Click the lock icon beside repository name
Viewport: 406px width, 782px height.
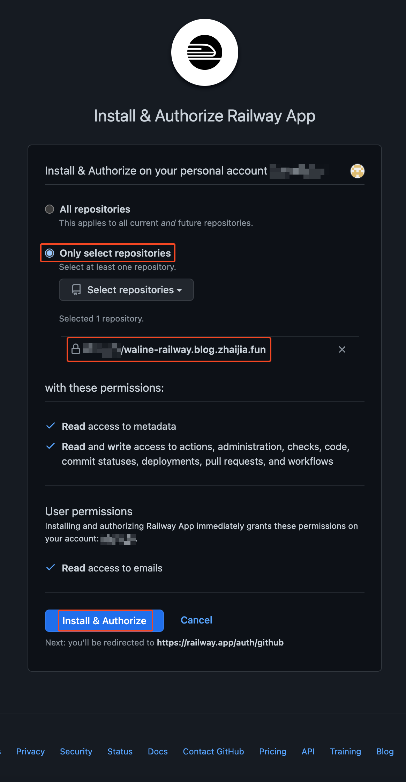(x=76, y=349)
